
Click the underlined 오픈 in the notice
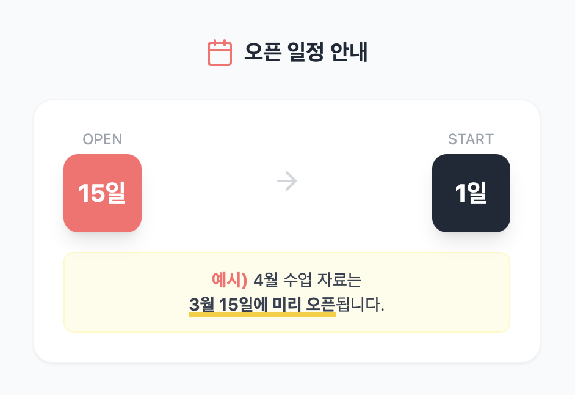(320, 304)
